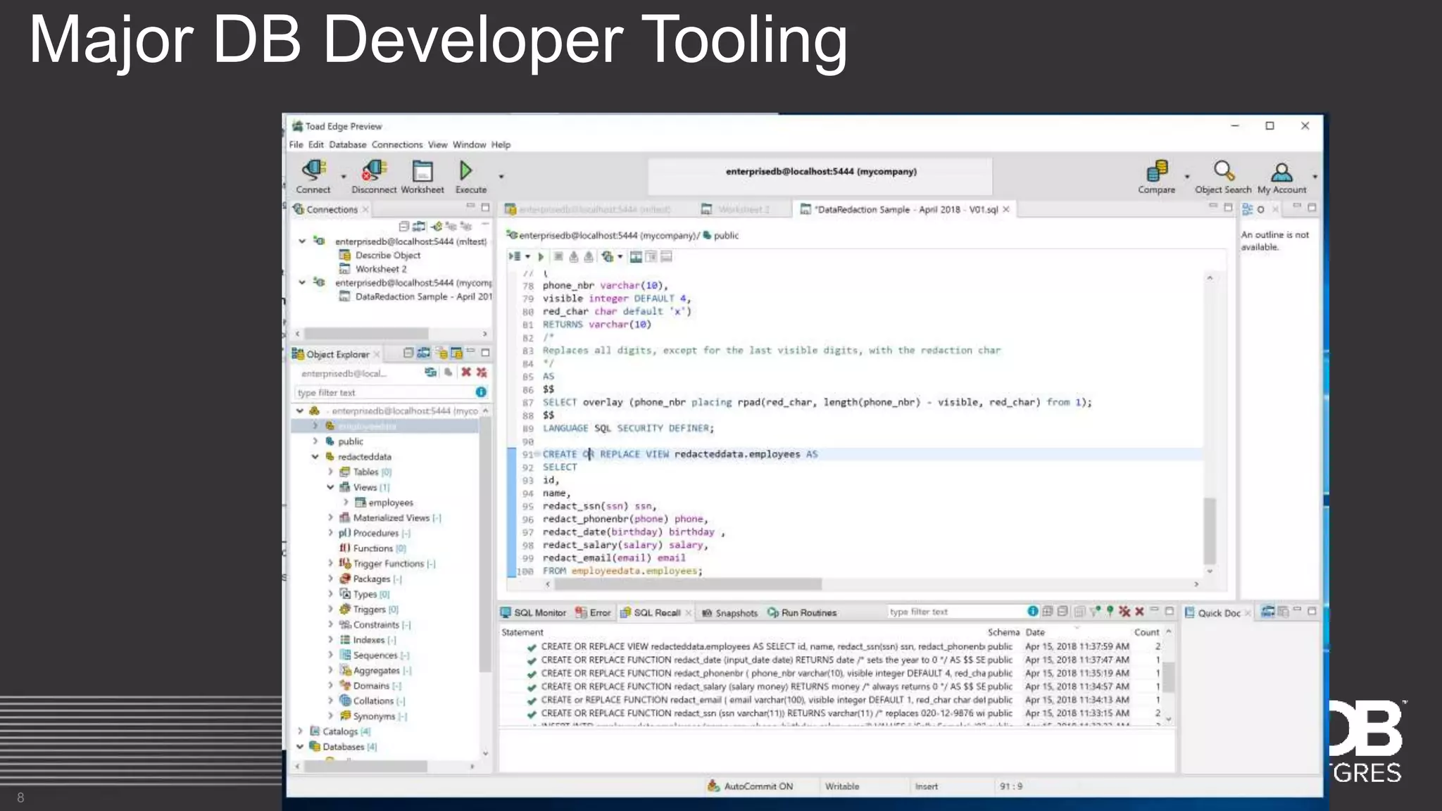The height and width of the screenshot is (811, 1442).
Task: Expand the Procedures tree node
Action: click(x=330, y=533)
